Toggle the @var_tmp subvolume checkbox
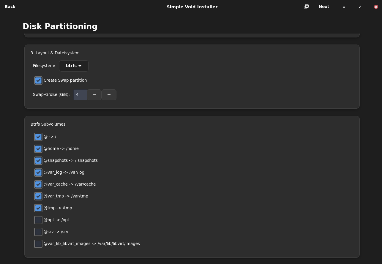The image size is (382, 264). click(x=38, y=196)
